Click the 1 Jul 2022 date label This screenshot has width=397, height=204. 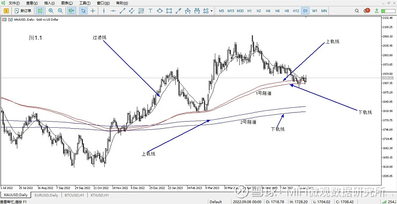(x=6, y=188)
